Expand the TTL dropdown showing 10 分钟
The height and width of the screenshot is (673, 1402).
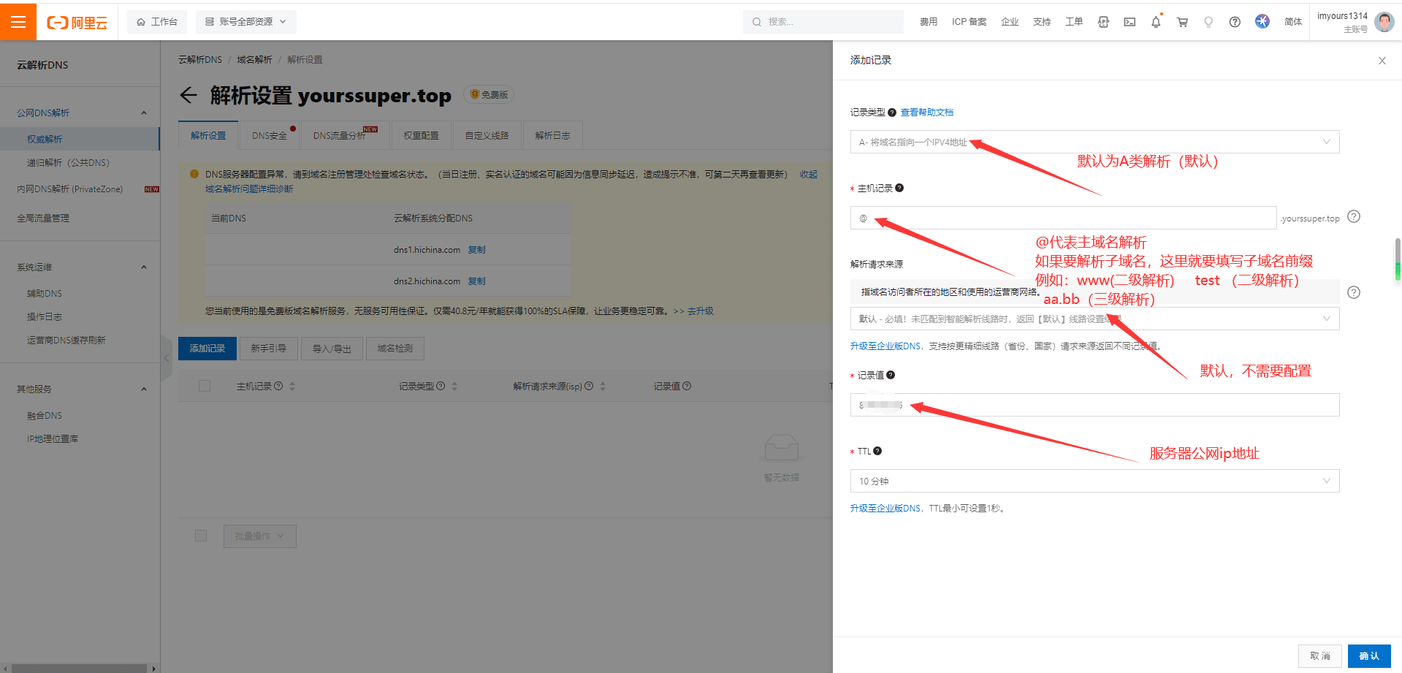(x=1094, y=481)
